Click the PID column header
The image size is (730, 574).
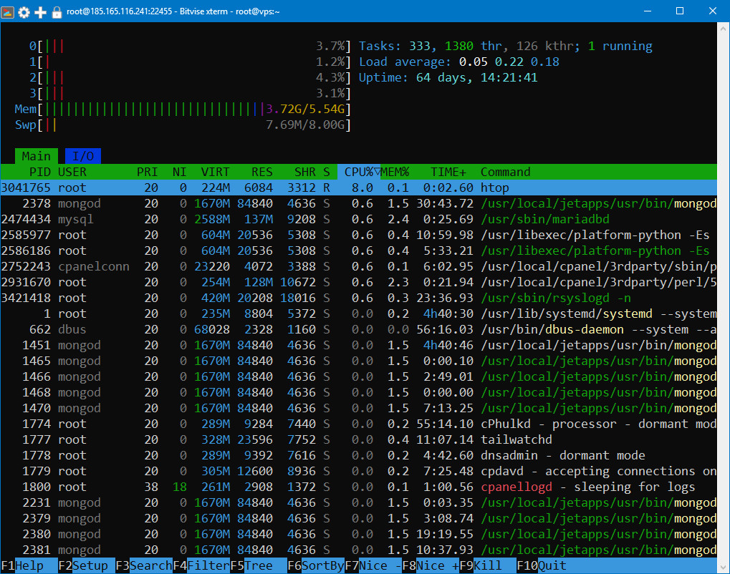pos(39,172)
